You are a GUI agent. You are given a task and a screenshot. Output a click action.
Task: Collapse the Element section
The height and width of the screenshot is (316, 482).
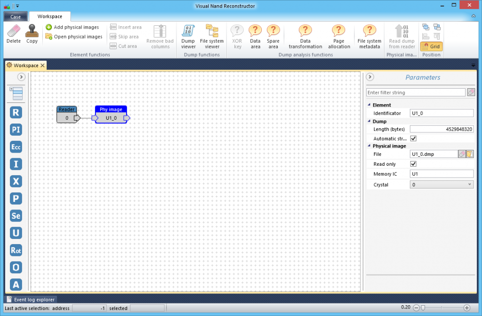369,105
